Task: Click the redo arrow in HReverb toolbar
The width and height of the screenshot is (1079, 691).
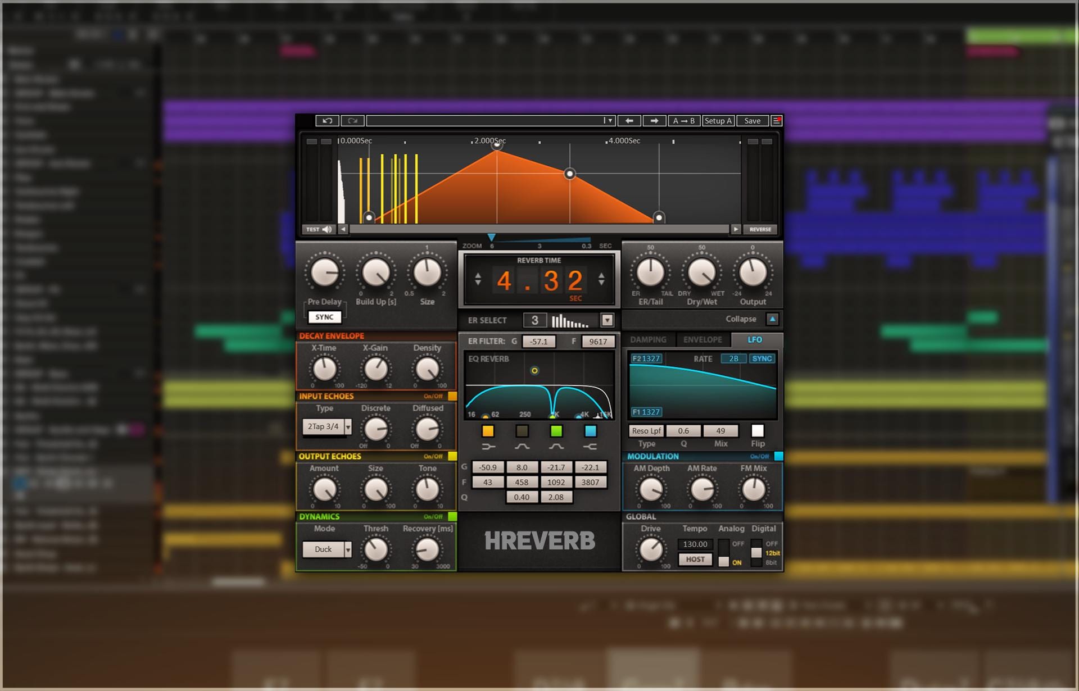Action: click(x=352, y=121)
